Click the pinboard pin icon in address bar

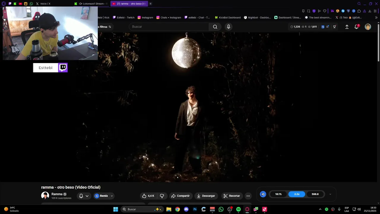click(303, 11)
